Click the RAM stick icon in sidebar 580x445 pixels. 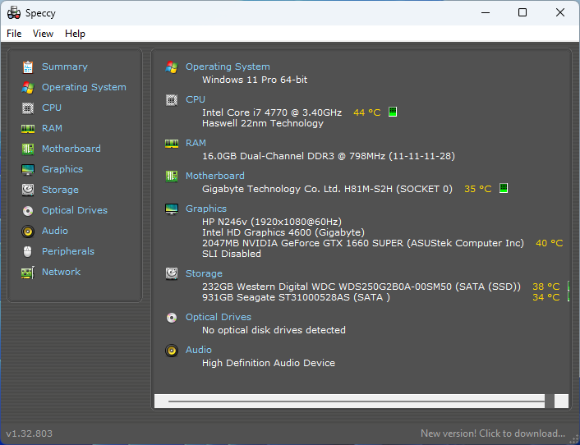(28, 129)
